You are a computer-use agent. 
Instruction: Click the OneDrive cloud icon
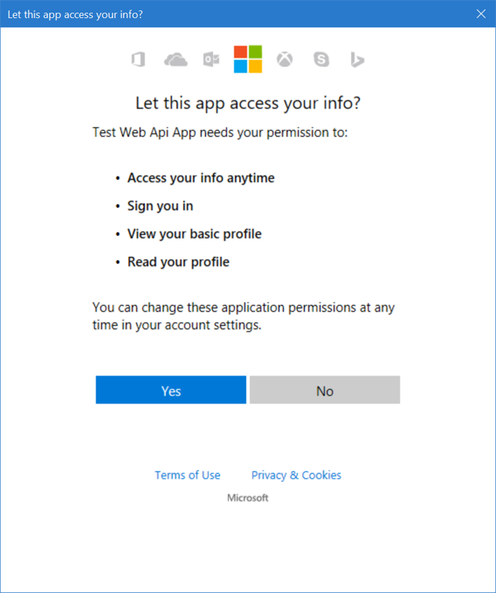pos(175,60)
